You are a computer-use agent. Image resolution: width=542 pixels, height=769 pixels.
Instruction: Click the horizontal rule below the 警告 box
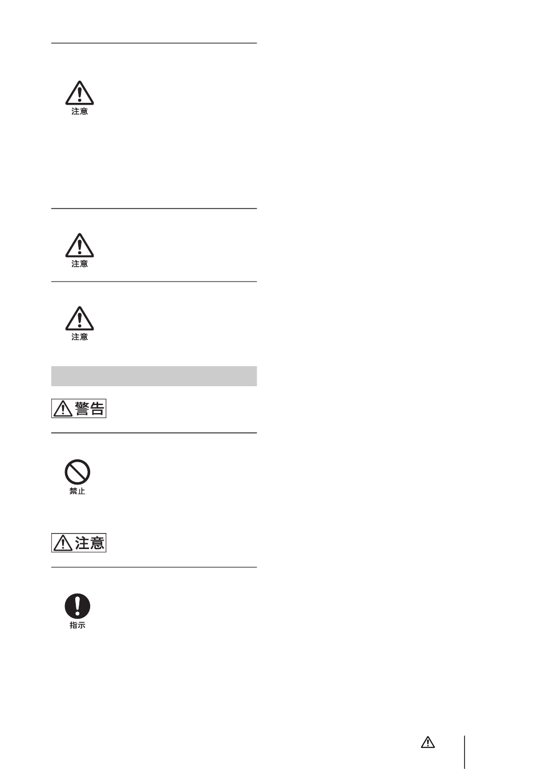tap(154, 433)
